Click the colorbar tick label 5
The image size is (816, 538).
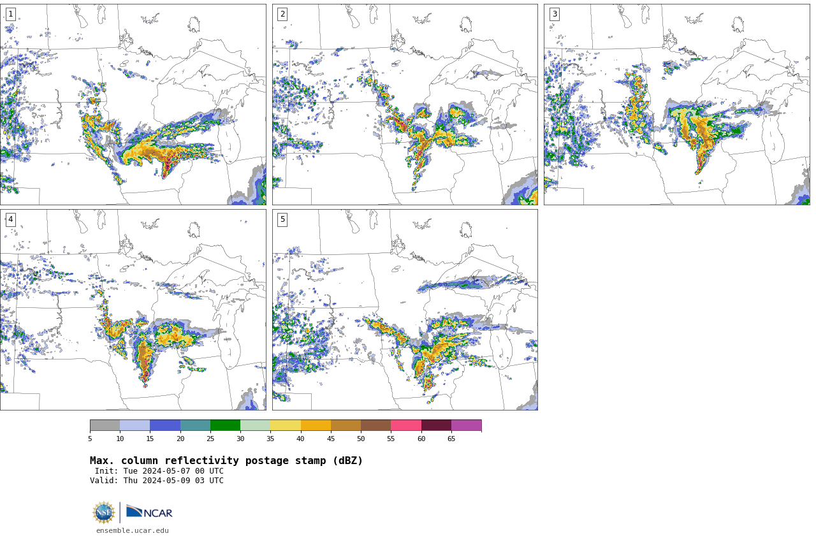[x=90, y=439]
